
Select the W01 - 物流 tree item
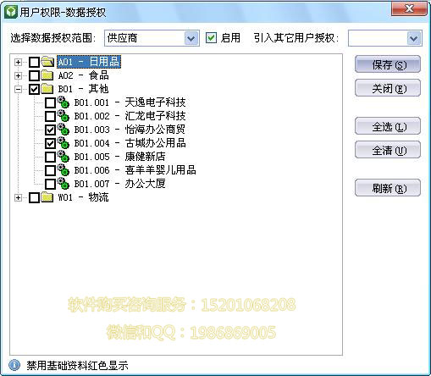pyautogui.click(x=83, y=197)
